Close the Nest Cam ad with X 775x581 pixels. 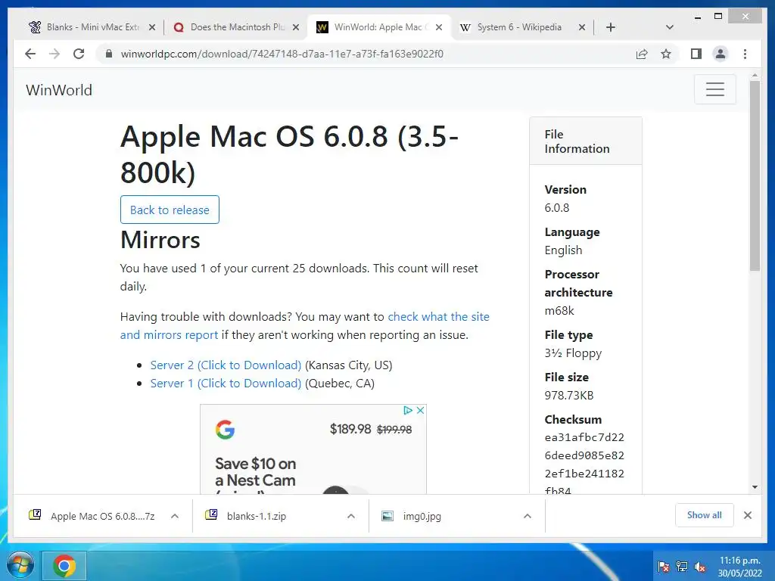(x=420, y=410)
